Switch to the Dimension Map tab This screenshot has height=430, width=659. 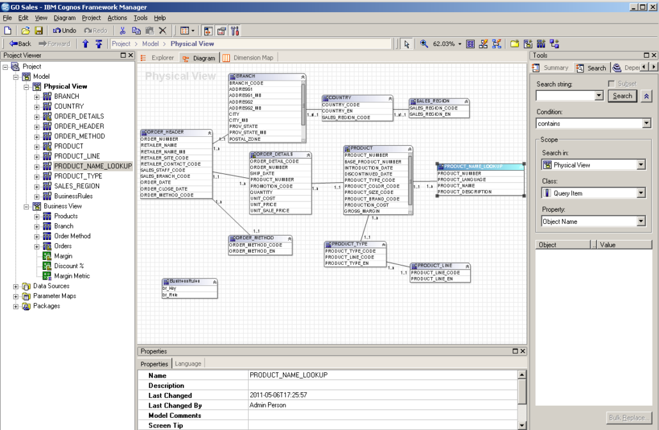(x=248, y=58)
